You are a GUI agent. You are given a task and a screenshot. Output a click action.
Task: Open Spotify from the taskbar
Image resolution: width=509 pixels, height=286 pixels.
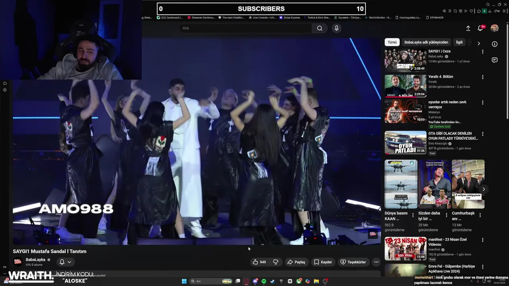(264, 281)
